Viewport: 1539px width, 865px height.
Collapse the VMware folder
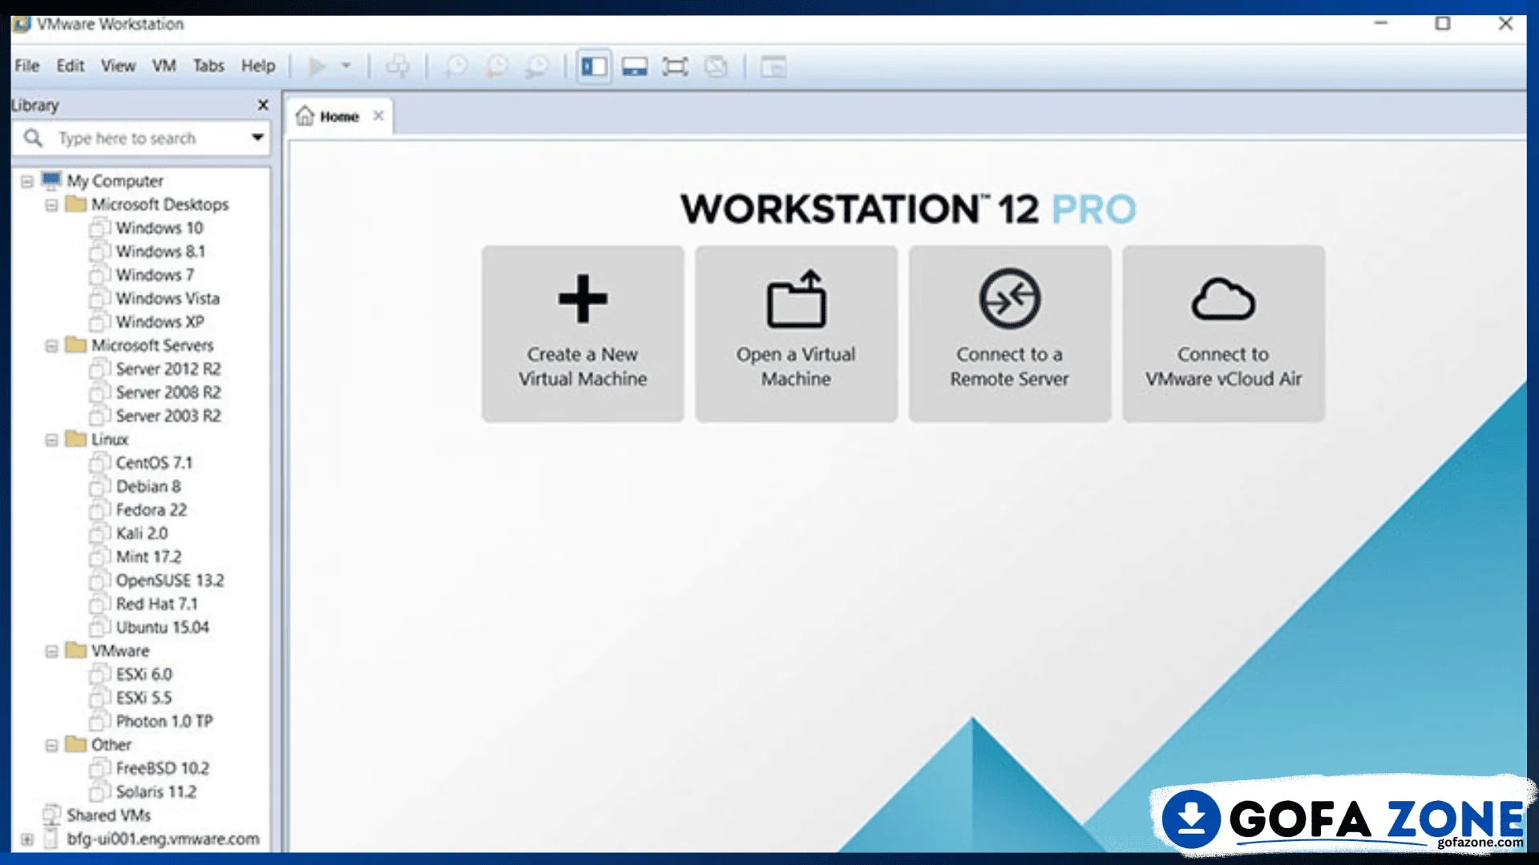click(51, 651)
